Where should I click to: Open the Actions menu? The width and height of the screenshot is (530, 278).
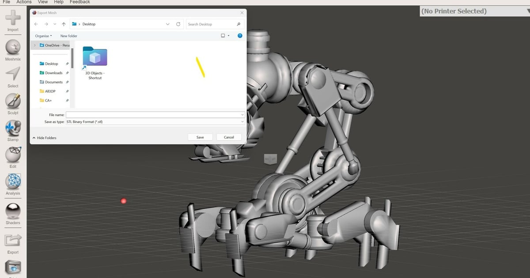pos(23,2)
